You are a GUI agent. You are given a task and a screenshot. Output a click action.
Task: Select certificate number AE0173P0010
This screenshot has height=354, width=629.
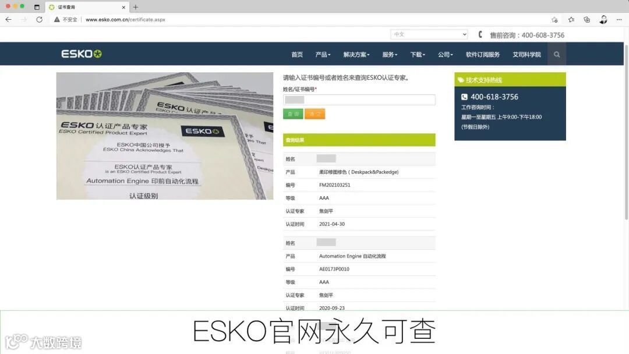[334, 269]
